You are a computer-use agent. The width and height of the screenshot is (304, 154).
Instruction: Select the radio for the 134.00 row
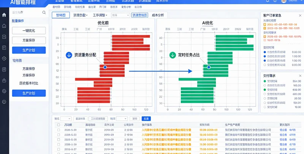(x=264, y=103)
